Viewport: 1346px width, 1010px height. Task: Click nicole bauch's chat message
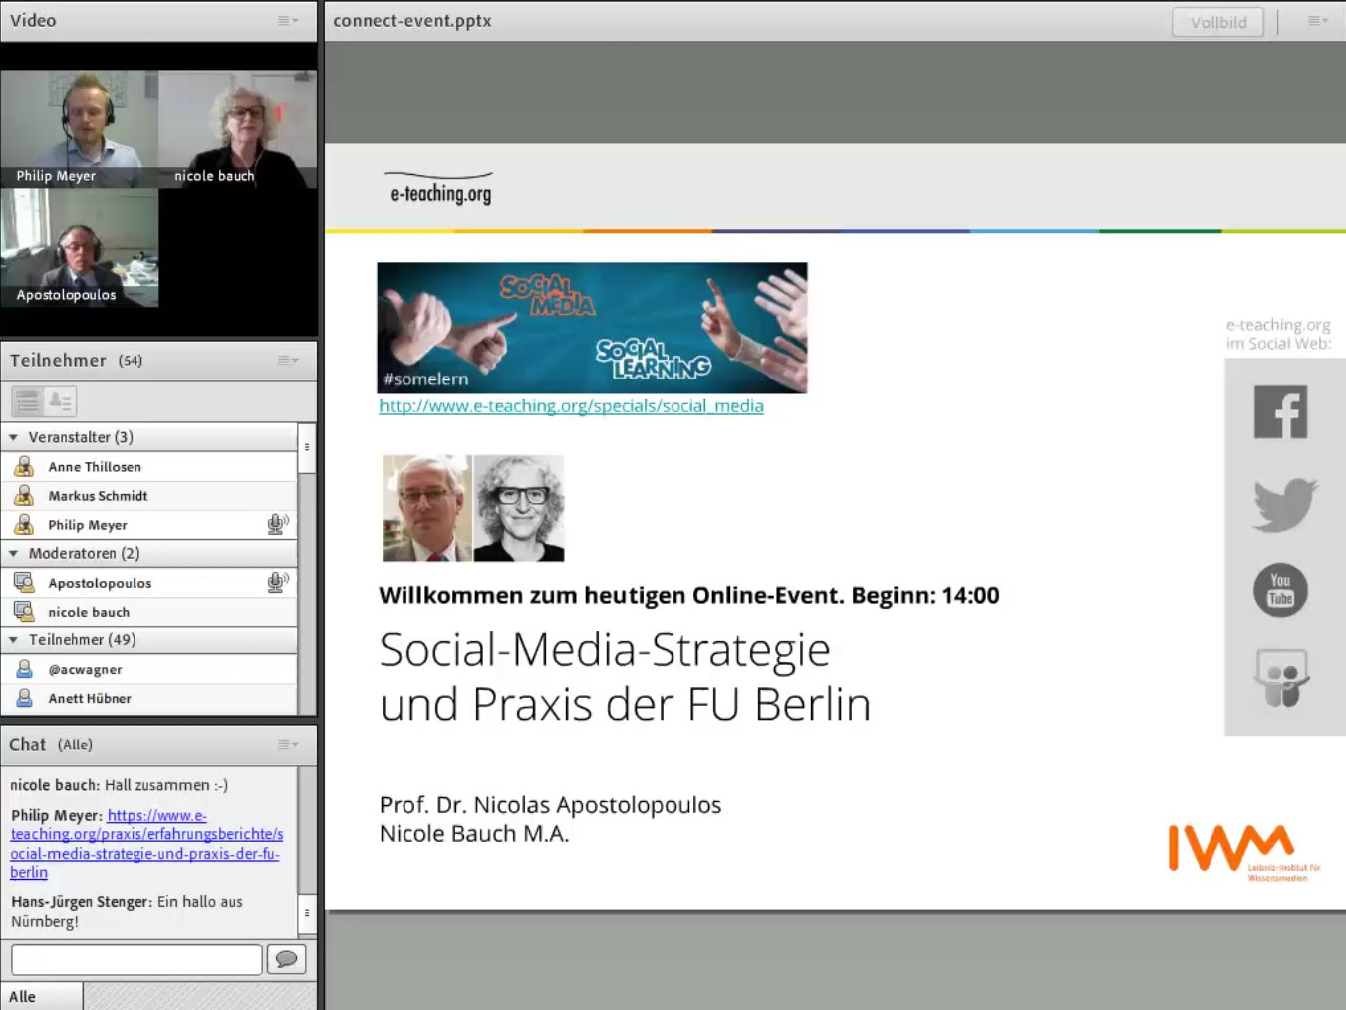[x=120, y=785]
